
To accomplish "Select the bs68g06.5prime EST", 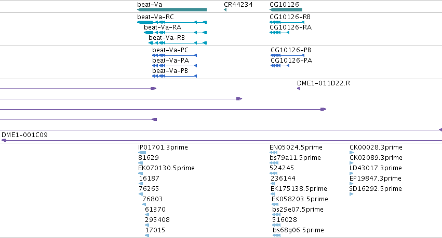I will pyautogui.click(x=298, y=231).
